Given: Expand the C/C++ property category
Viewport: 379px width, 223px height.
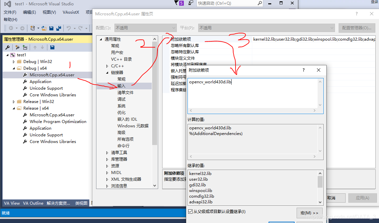Looking at the screenshot, I should pyautogui.click(x=107, y=66).
